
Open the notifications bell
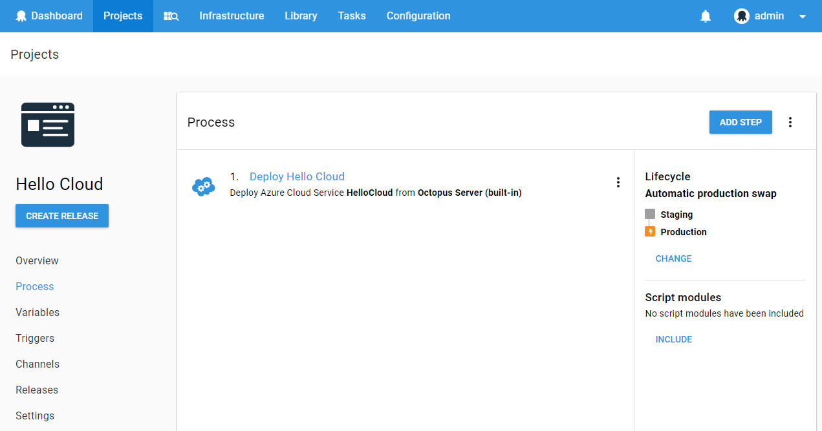coord(706,16)
